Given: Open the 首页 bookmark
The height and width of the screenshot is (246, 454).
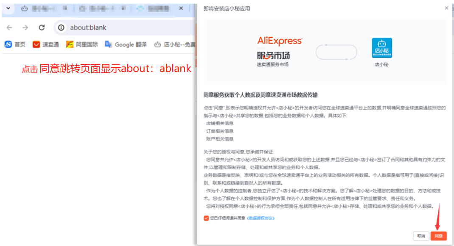Looking at the screenshot, I should click(x=15, y=44).
